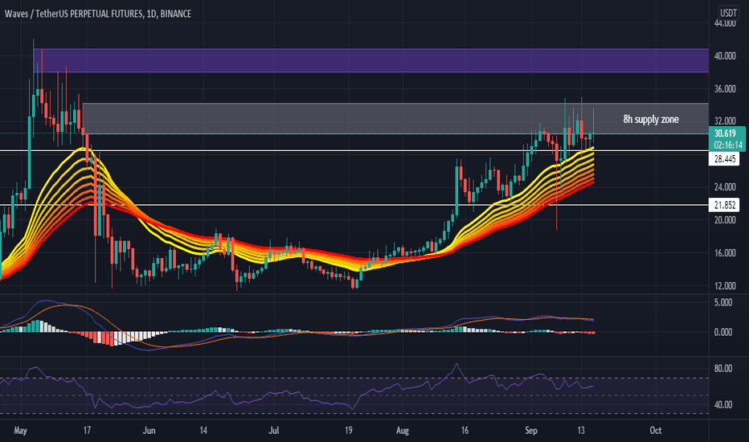Viewport: 749px width, 442px height.
Task: Click the Oct label on time axis
Action: (656, 431)
